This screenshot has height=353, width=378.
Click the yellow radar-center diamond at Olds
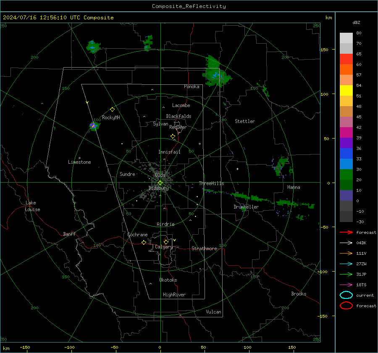(160, 183)
